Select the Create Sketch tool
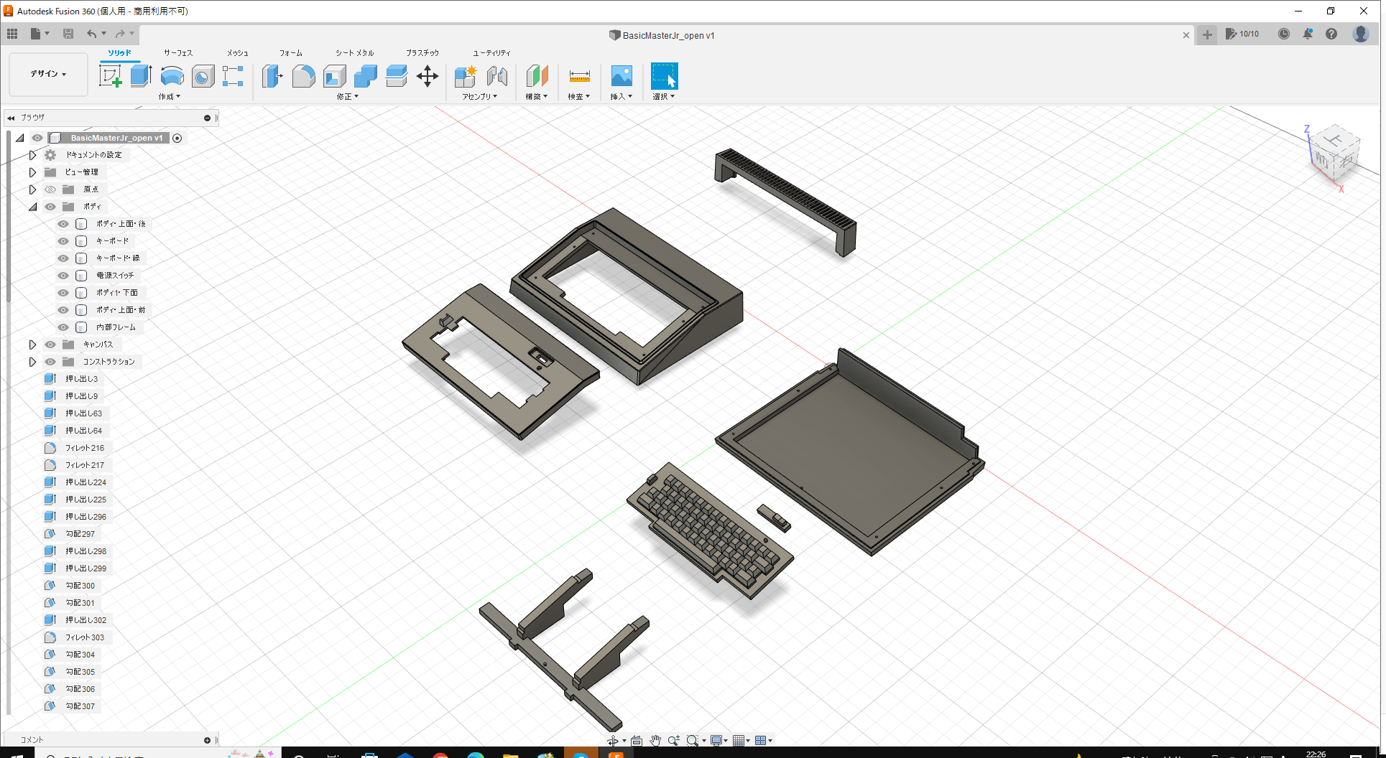Viewport: 1386px width, 758px height. (x=109, y=75)
